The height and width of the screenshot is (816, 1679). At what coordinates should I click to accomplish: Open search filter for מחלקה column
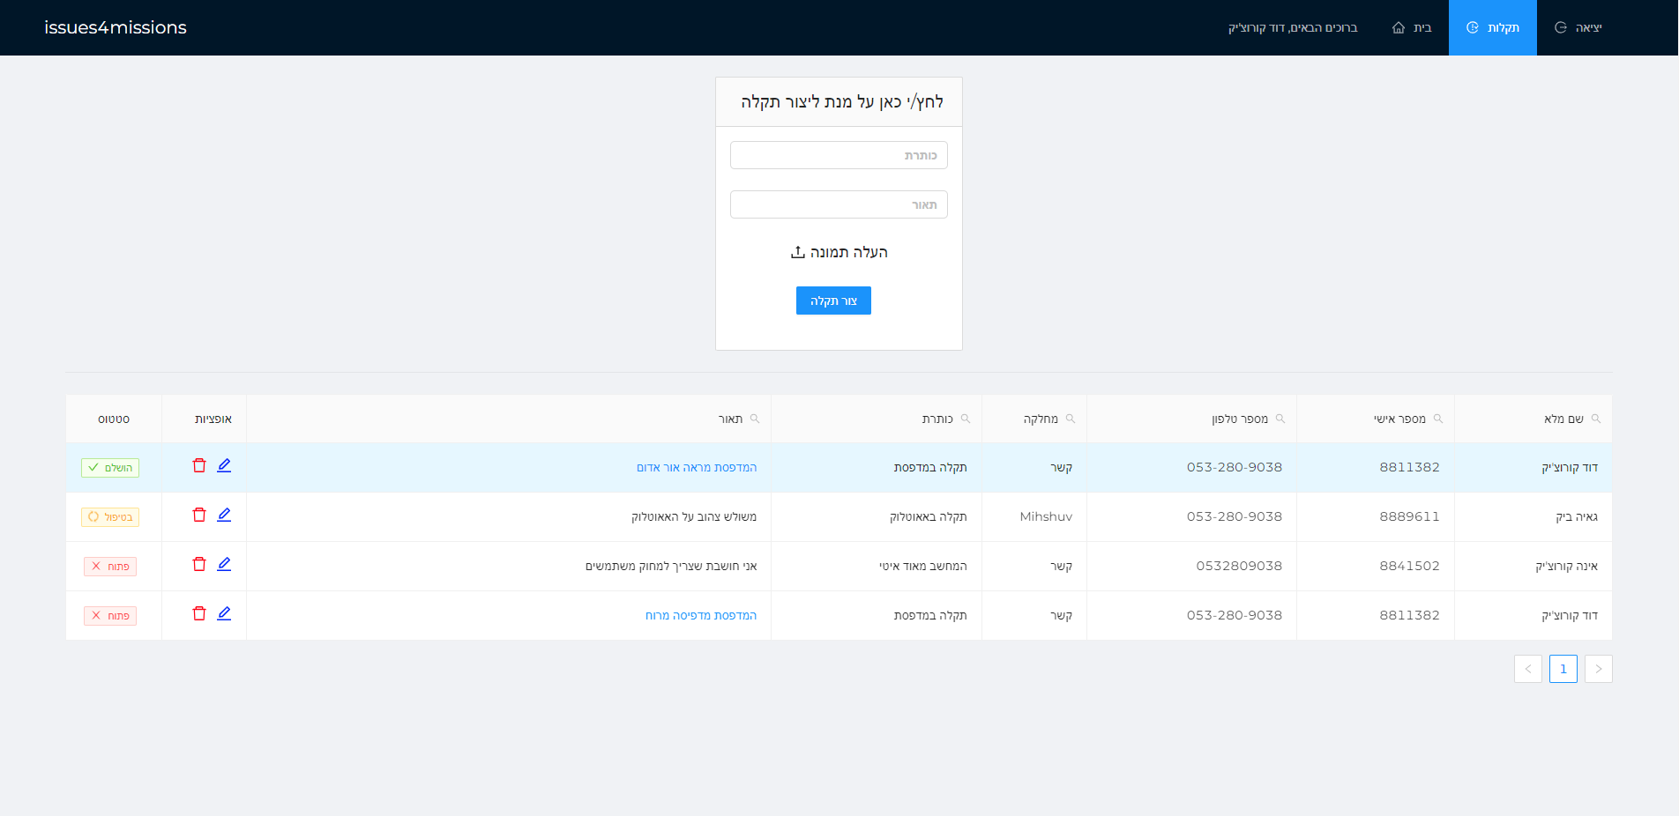click(x=1070, y=419)
